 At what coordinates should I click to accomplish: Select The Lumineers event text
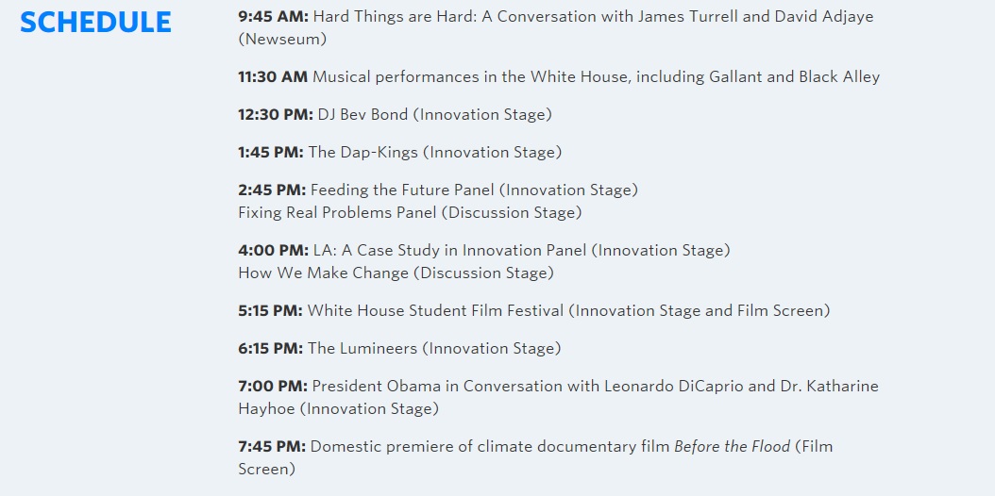coord(434,348)
